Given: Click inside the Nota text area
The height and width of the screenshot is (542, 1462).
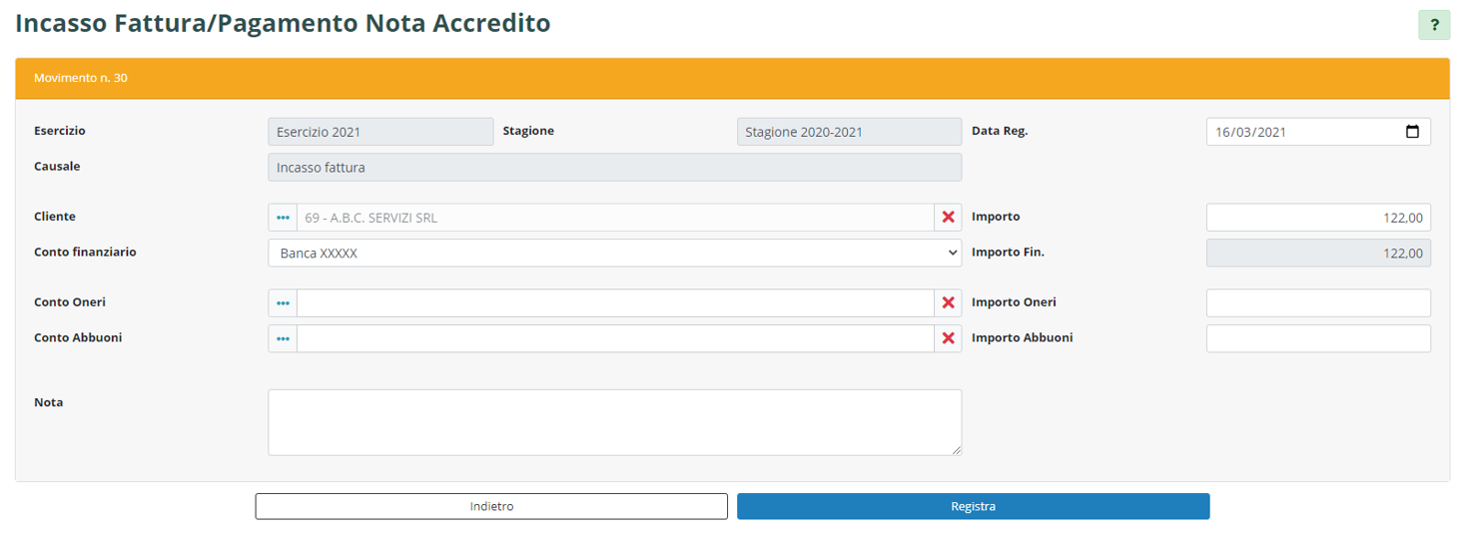Looking at the screenshot, I should pyautogui.click(x=614, y=422).
